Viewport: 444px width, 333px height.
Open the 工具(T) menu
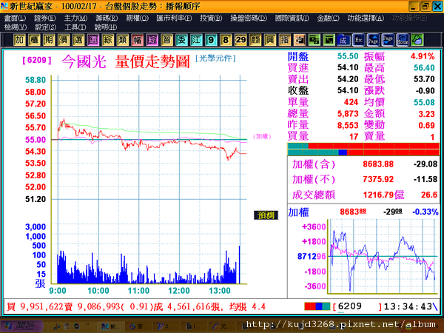coord(75,27)
